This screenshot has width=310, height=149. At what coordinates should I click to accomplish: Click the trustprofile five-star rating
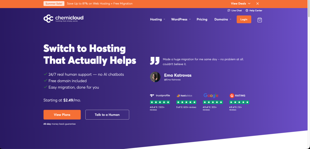tap(160, 102)
